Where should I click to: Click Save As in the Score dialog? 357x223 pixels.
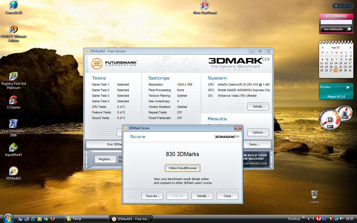pos(153,196)
